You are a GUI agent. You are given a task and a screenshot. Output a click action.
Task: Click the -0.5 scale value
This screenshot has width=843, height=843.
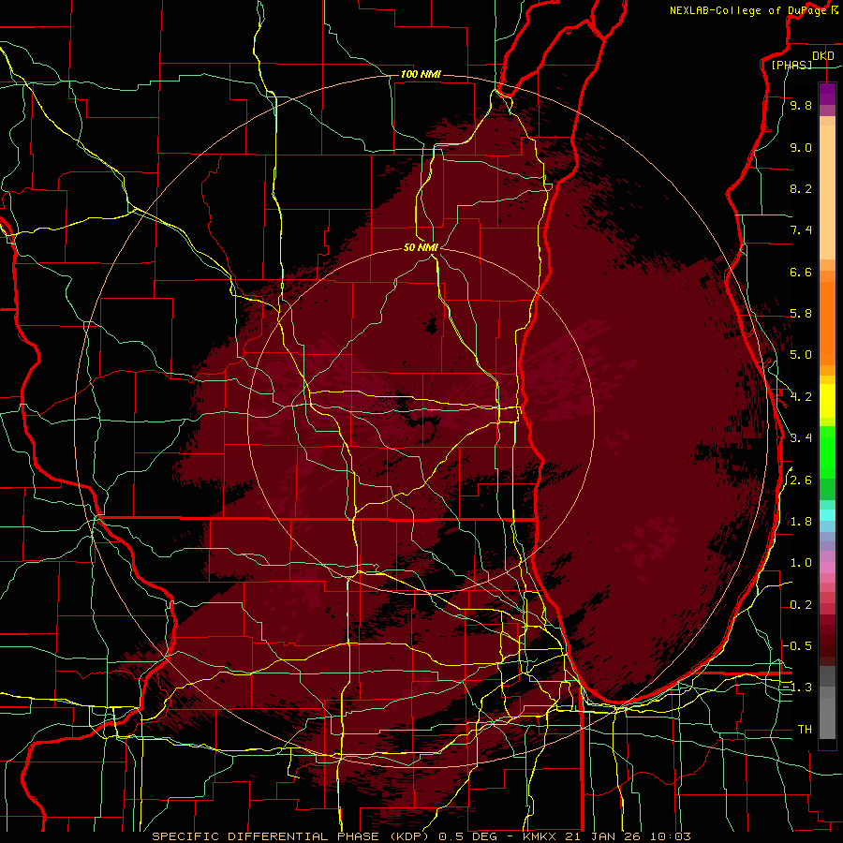(x=798, y=645)
